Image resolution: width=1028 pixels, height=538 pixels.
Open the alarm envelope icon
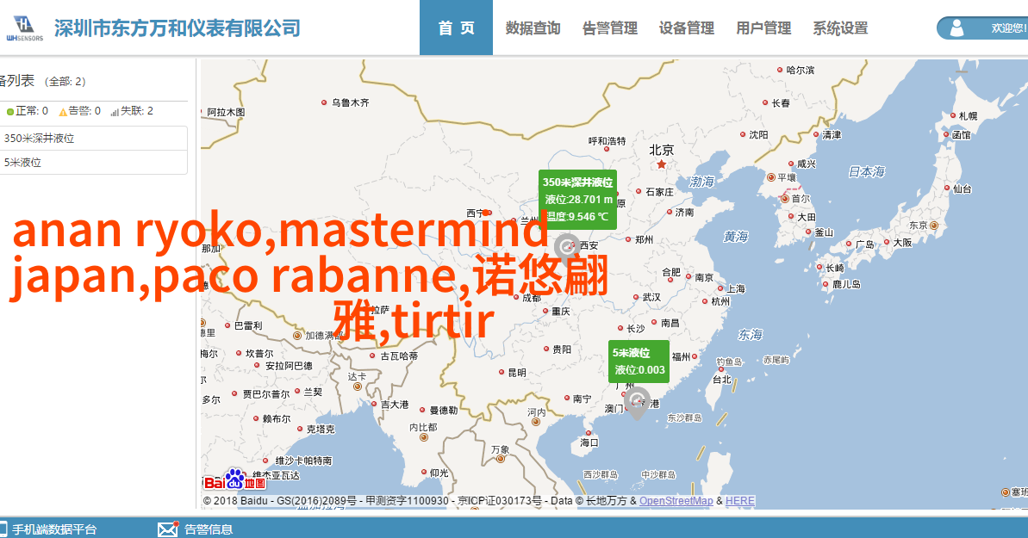tap(168, 529)
